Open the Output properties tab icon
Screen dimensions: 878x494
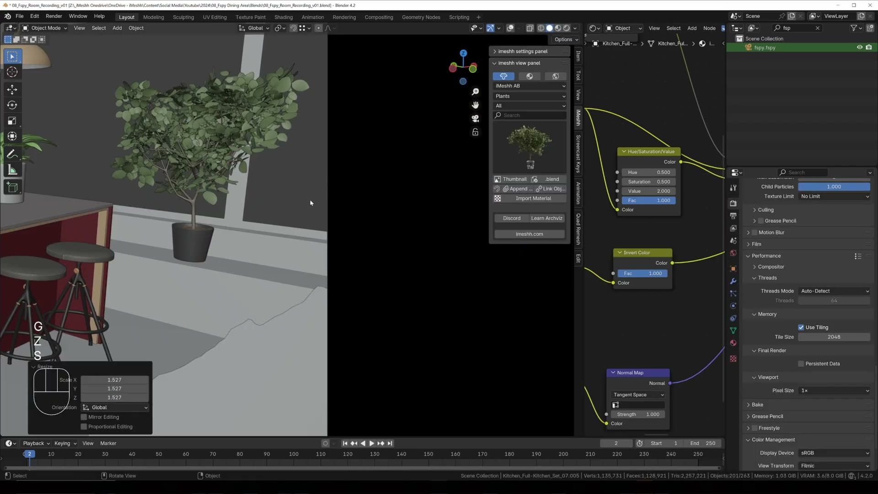click(733, 216)
